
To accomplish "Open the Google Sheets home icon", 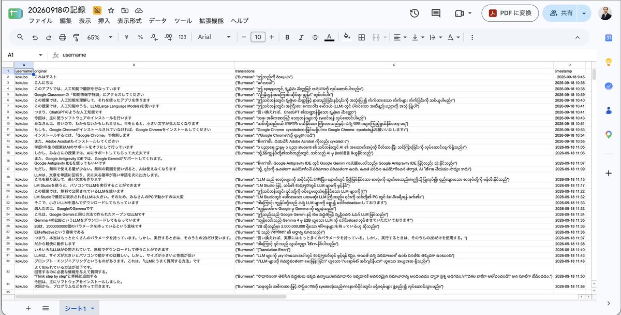I will coord(14,14).
